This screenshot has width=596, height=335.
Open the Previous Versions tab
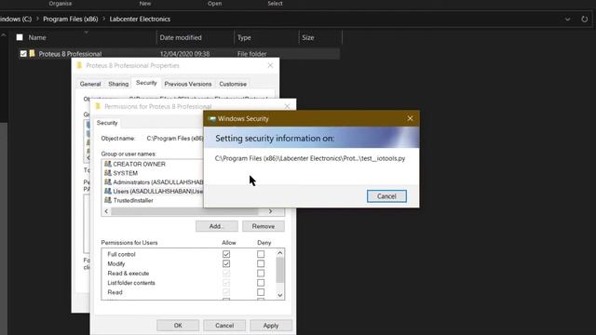point(188,84)
